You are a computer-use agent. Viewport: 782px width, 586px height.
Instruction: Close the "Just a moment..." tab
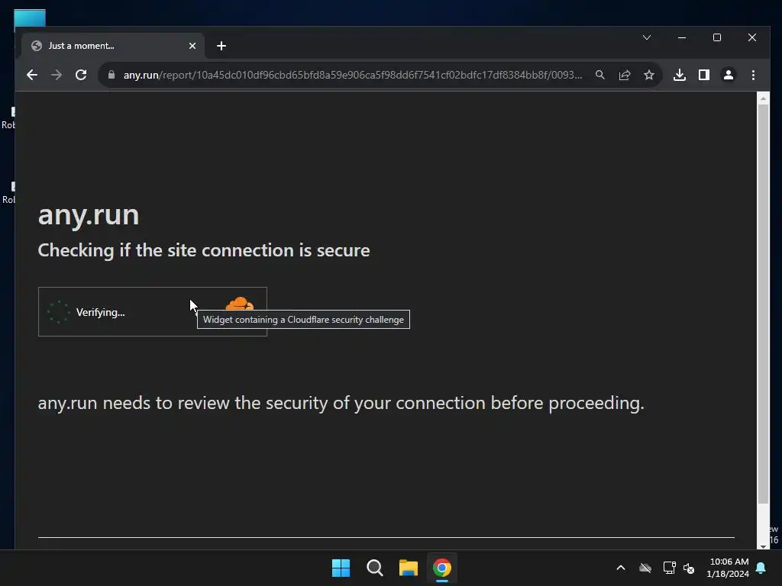pos(192,46)
